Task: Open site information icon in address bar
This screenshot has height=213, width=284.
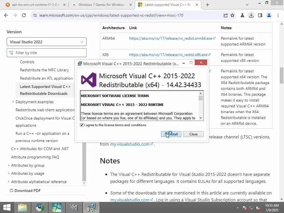Action: click(35, 16)
